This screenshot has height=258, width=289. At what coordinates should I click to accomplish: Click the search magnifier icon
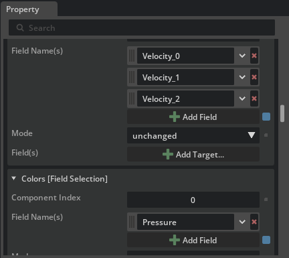coord(20,28)
